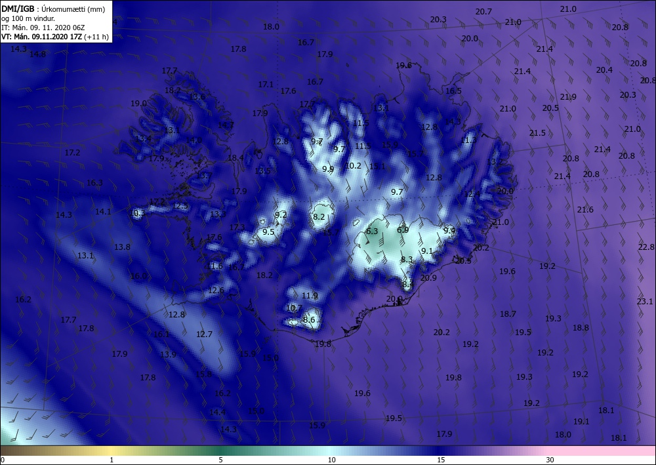Click the '17.1' value on the map
The width and height of the screenshot is (656, 465).
click(x=266, y=85)
